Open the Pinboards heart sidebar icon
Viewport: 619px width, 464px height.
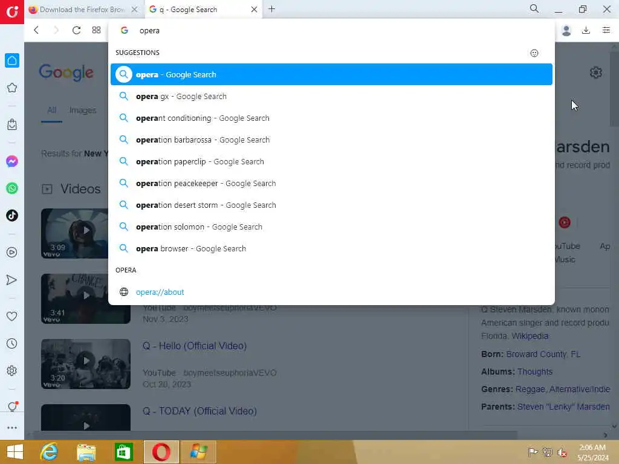[12, 316]
